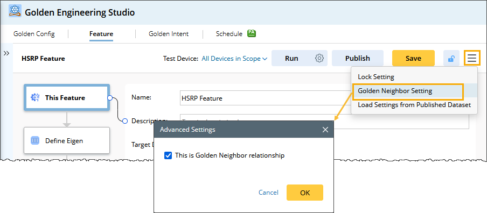This screenshot has width=487, height=213.
Task: Open the Golden Intent tab
Action: click(168, 34)
